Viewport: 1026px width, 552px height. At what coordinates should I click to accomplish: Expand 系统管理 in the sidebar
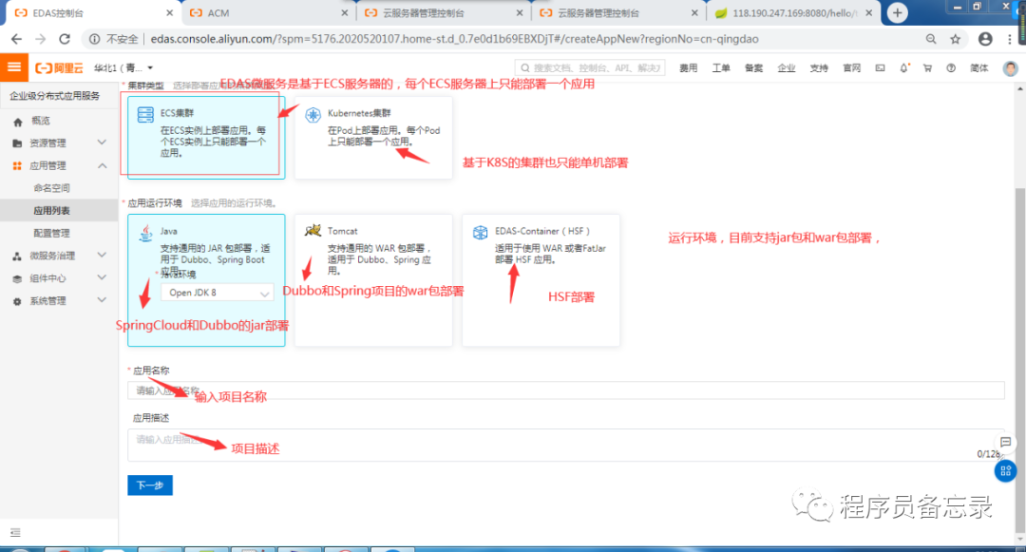point(59,301)
